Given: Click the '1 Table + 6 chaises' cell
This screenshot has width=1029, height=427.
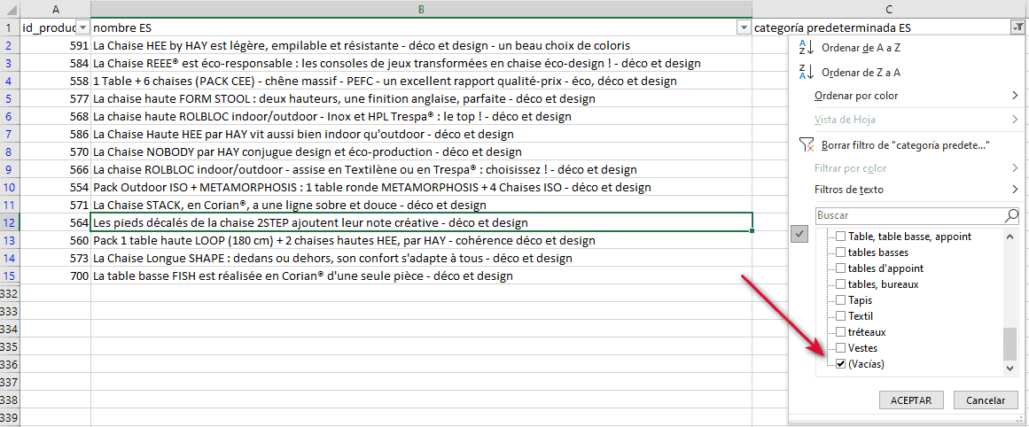Looking at the screenshot, I should (x=421, y=81).
